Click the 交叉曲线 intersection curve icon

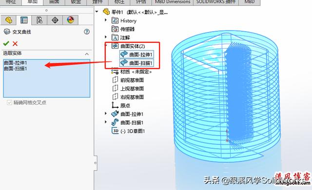[7, 32]
